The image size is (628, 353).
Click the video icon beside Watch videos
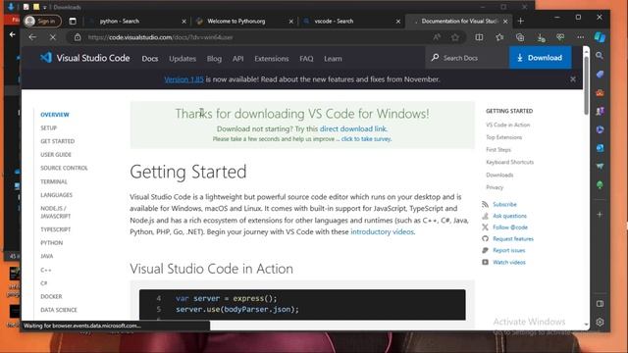pos(485,262)
